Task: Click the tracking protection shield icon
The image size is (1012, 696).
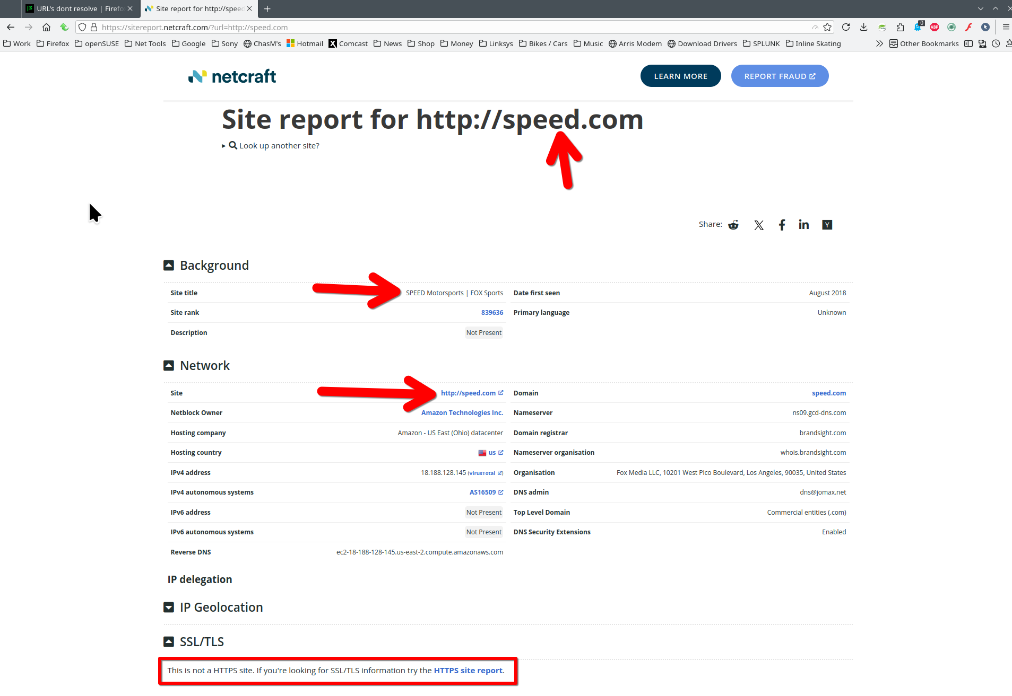Action: click(82, 27)
